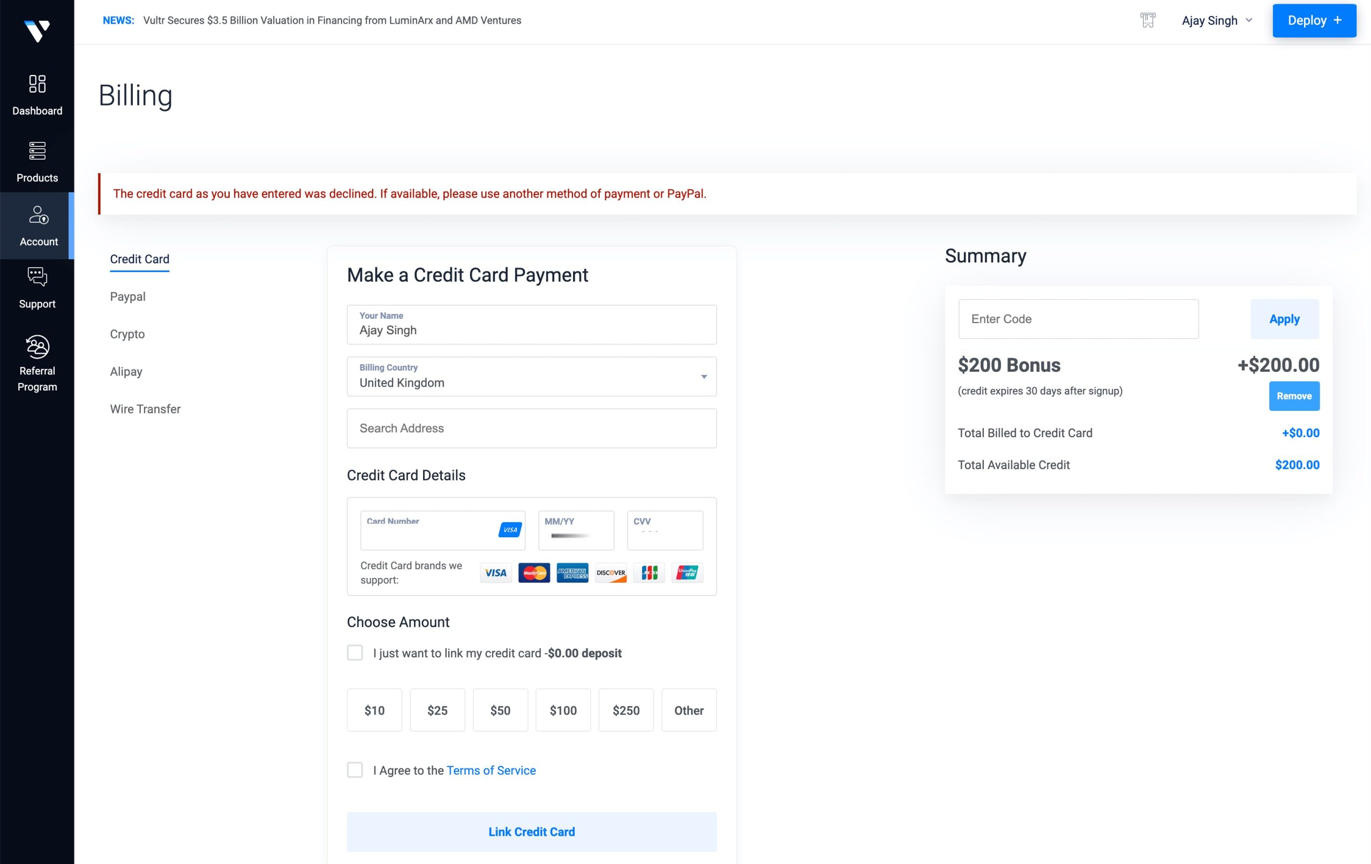This screenshot has height=864, width=1371.
Task: Toggle the $0.00 deposit link checkbox
Action: pyautogui.click(x=355, y=653)
